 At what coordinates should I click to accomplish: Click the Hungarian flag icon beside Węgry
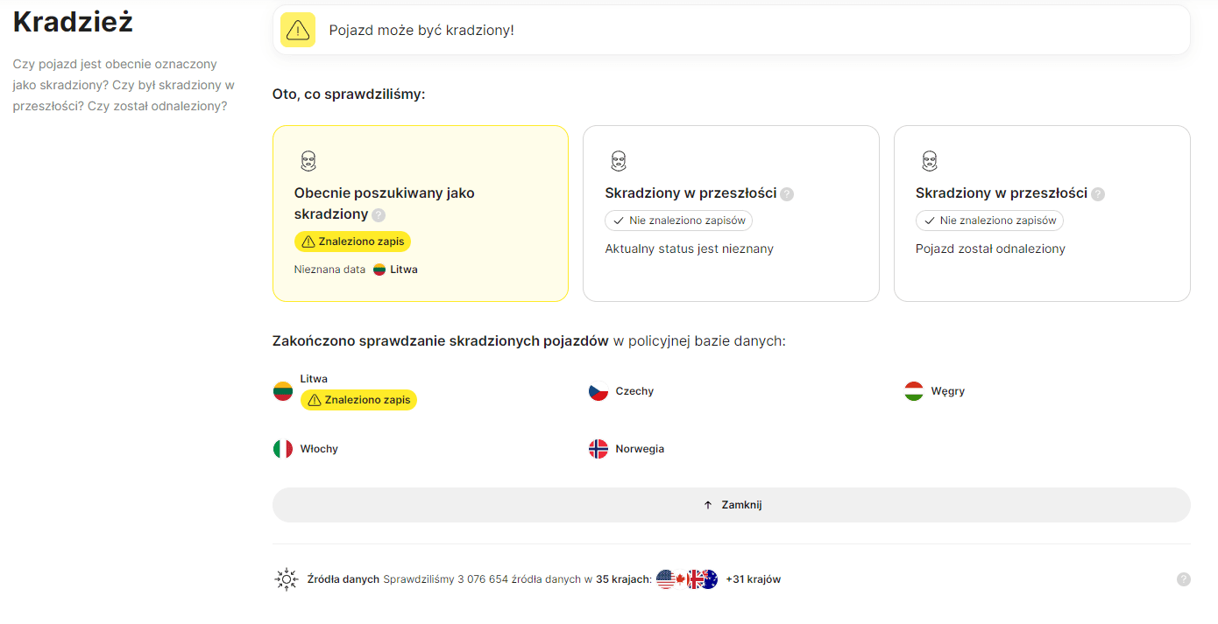(914, 391)
